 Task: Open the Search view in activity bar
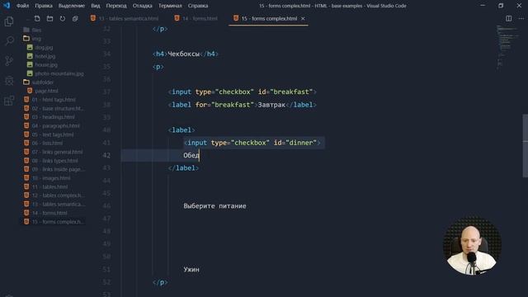tap(9, 41)
